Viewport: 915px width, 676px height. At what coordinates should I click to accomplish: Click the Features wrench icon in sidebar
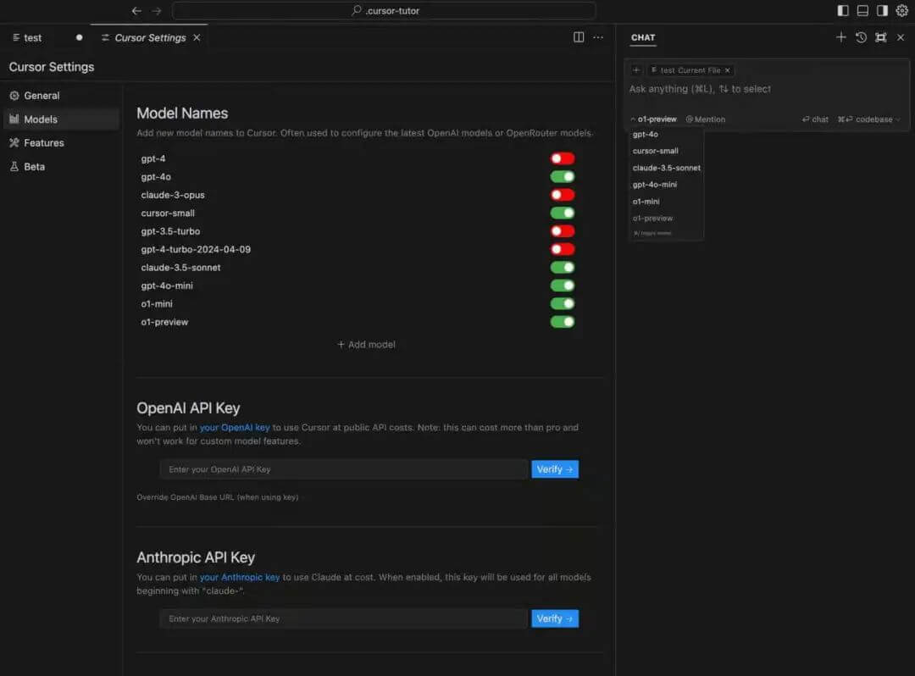pos(14,143)
